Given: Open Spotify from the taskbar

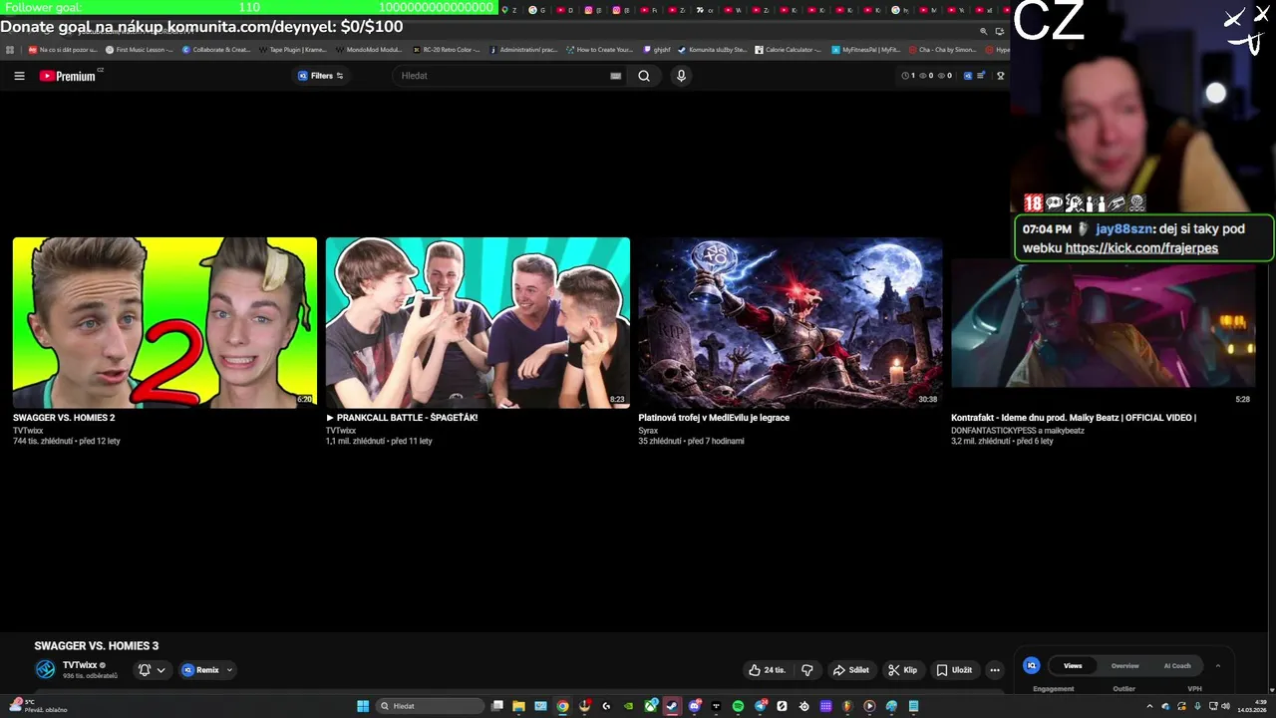Looking at the screenshot, I should pyautogui.click(x=738, y=706).
